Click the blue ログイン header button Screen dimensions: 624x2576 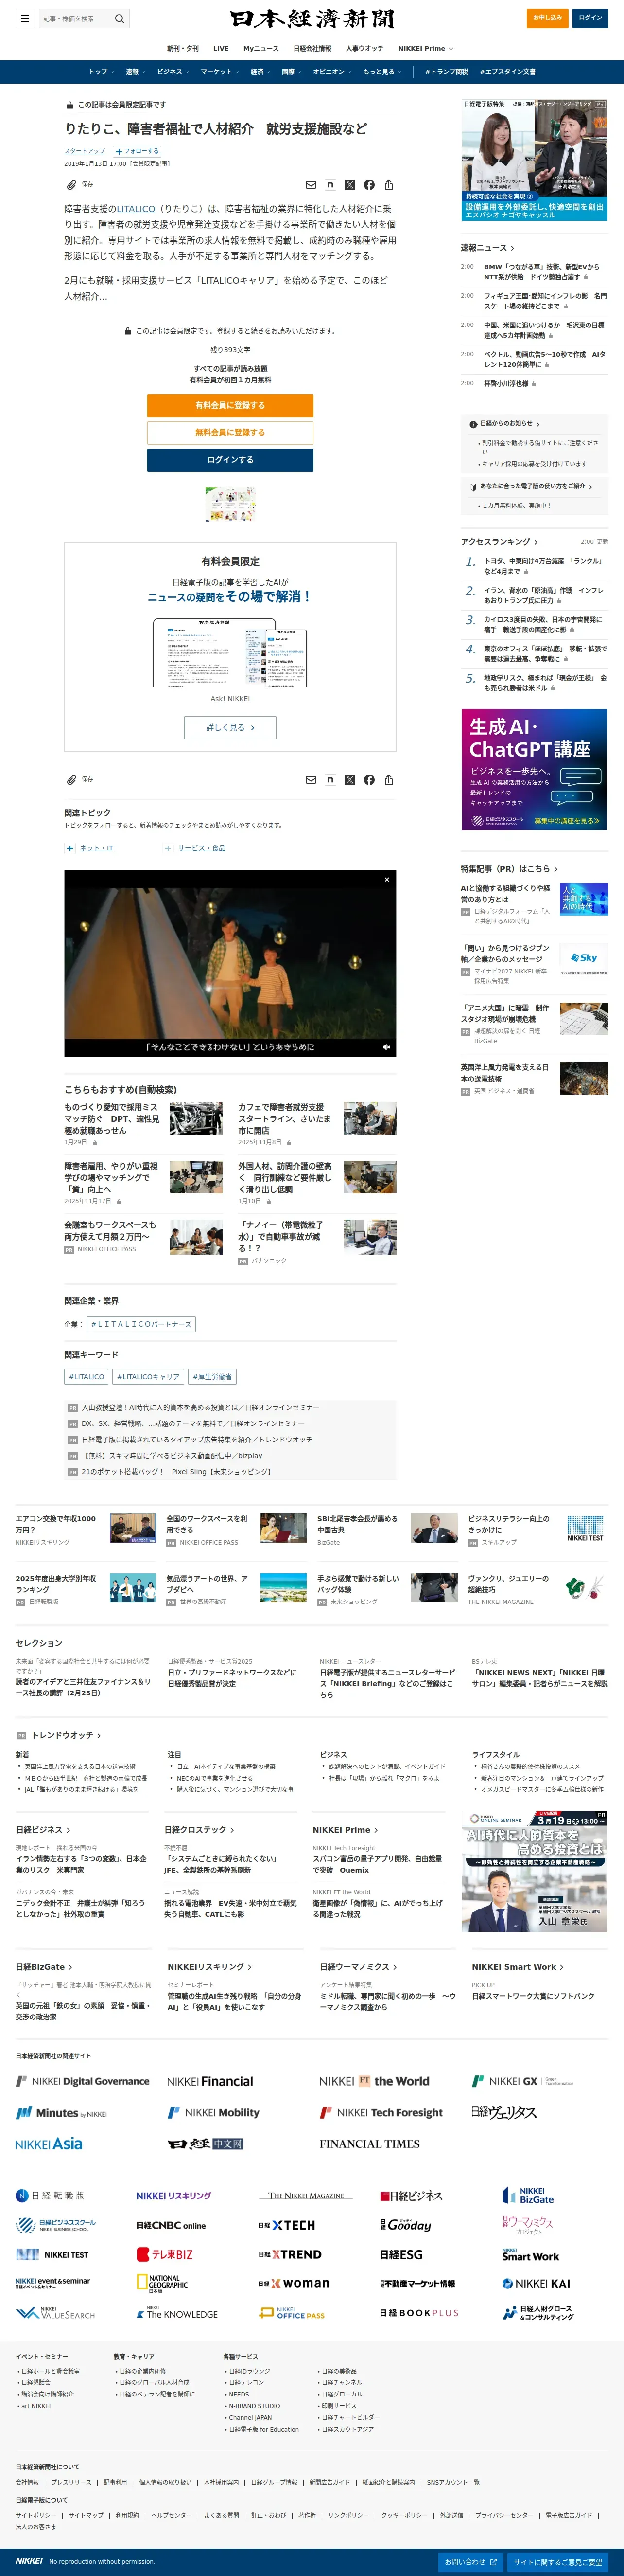click(x=590, y=18)
